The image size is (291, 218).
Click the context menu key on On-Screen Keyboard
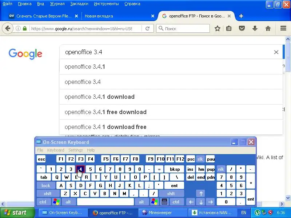pos(164,202)
